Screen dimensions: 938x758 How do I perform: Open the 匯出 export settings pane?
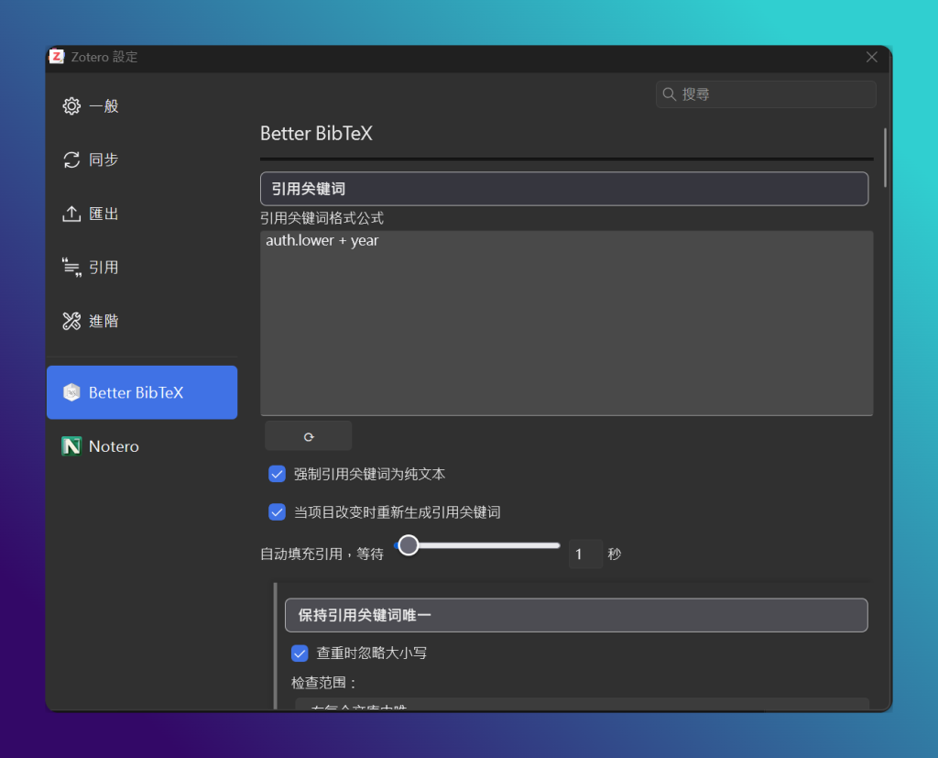[142, 214]
